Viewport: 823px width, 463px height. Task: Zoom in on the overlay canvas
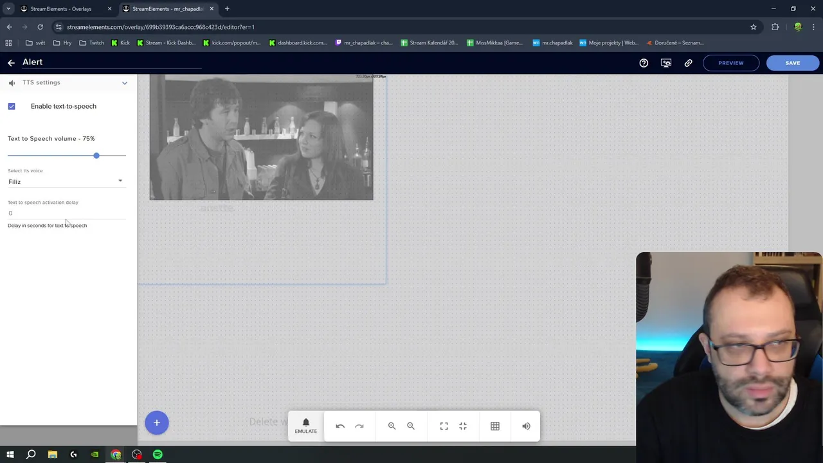[392, 426]
